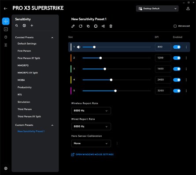
Task: Select the Sensitivity tab in the left sidebar
Action: tap(6, 21)
